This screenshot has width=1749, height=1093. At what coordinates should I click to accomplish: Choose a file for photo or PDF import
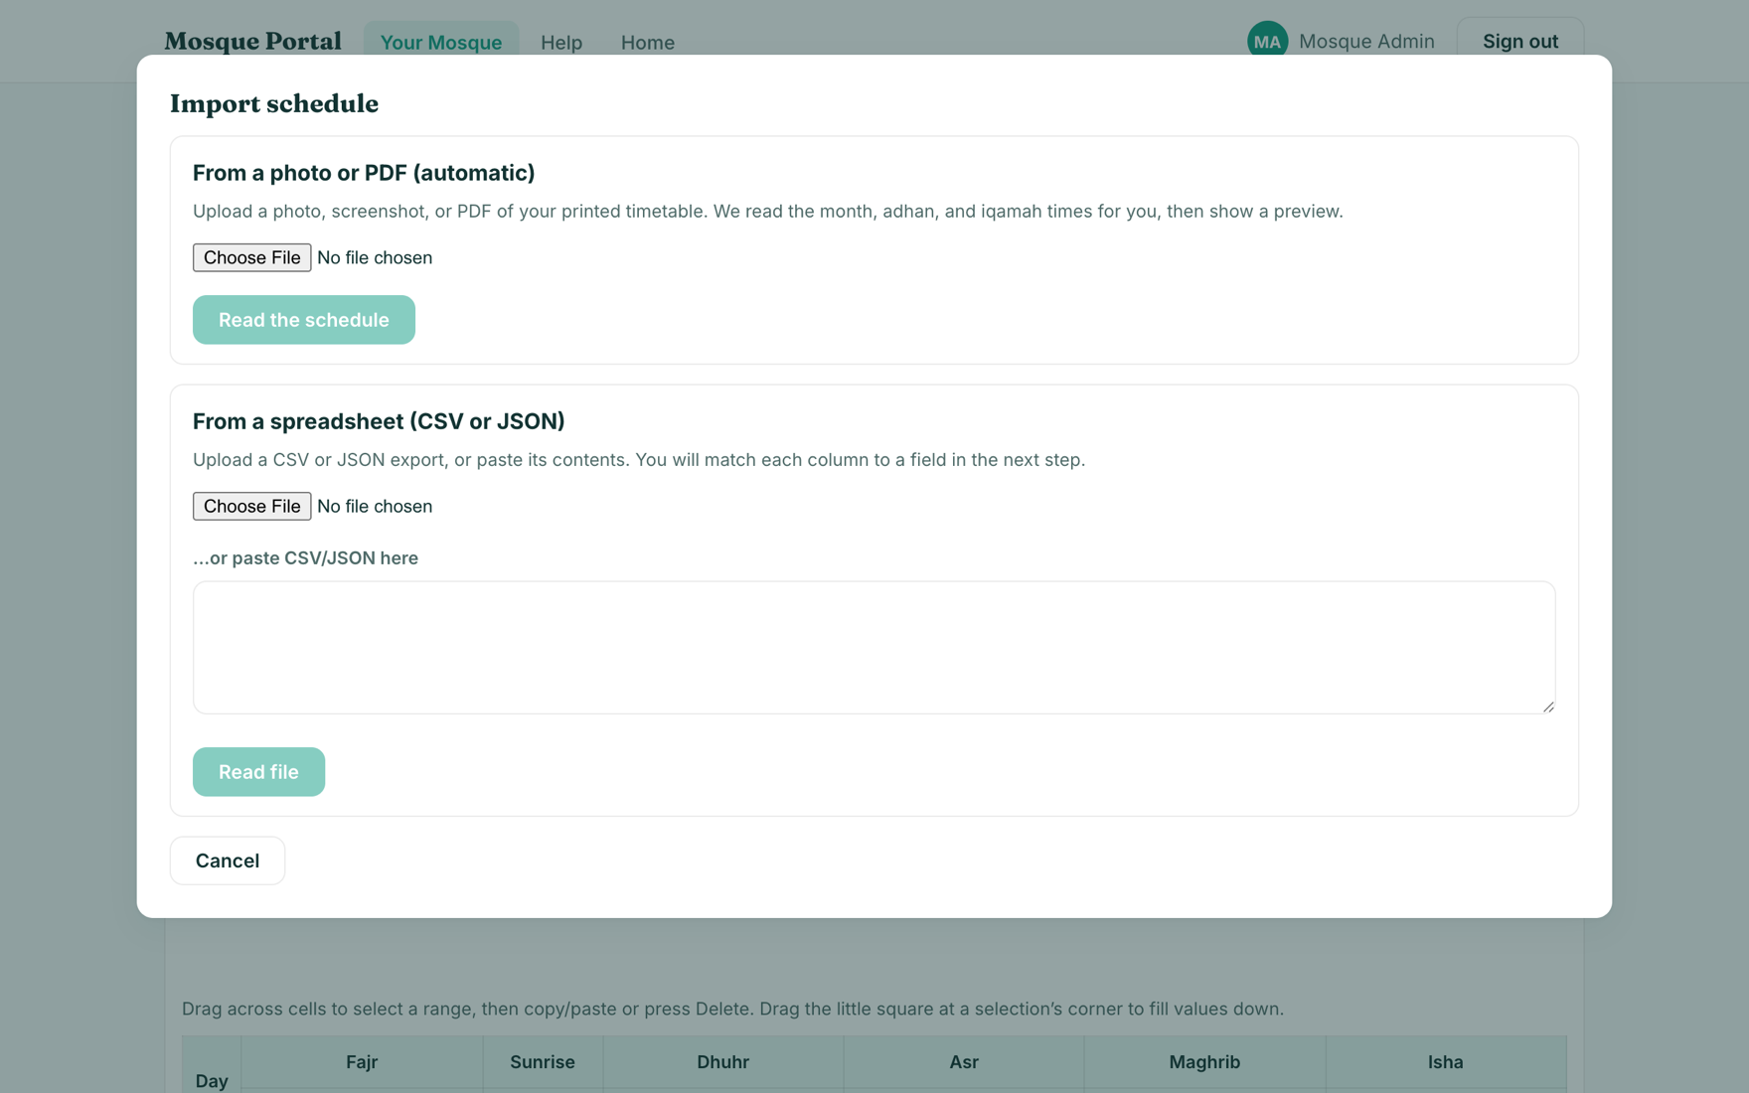[251, 257]
